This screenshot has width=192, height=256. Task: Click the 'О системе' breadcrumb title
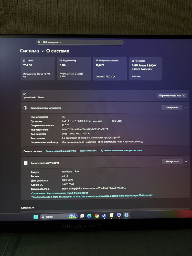(58, 51)
